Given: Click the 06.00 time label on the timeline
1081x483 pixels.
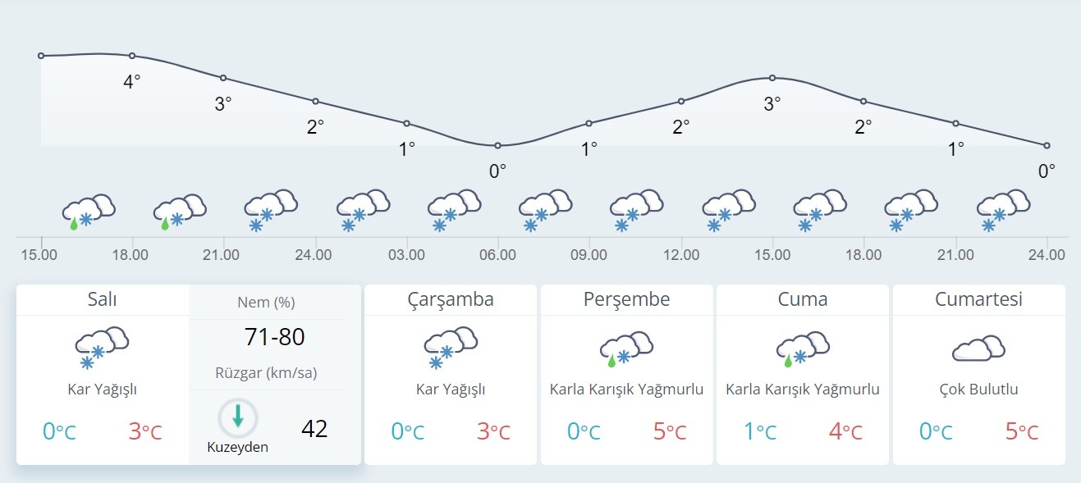Looking at the screenshot, I should pyautogui.click(x=498, y=254).
